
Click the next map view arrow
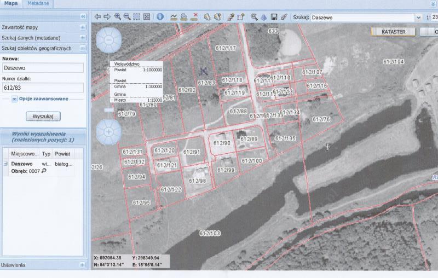click(107, 17)
